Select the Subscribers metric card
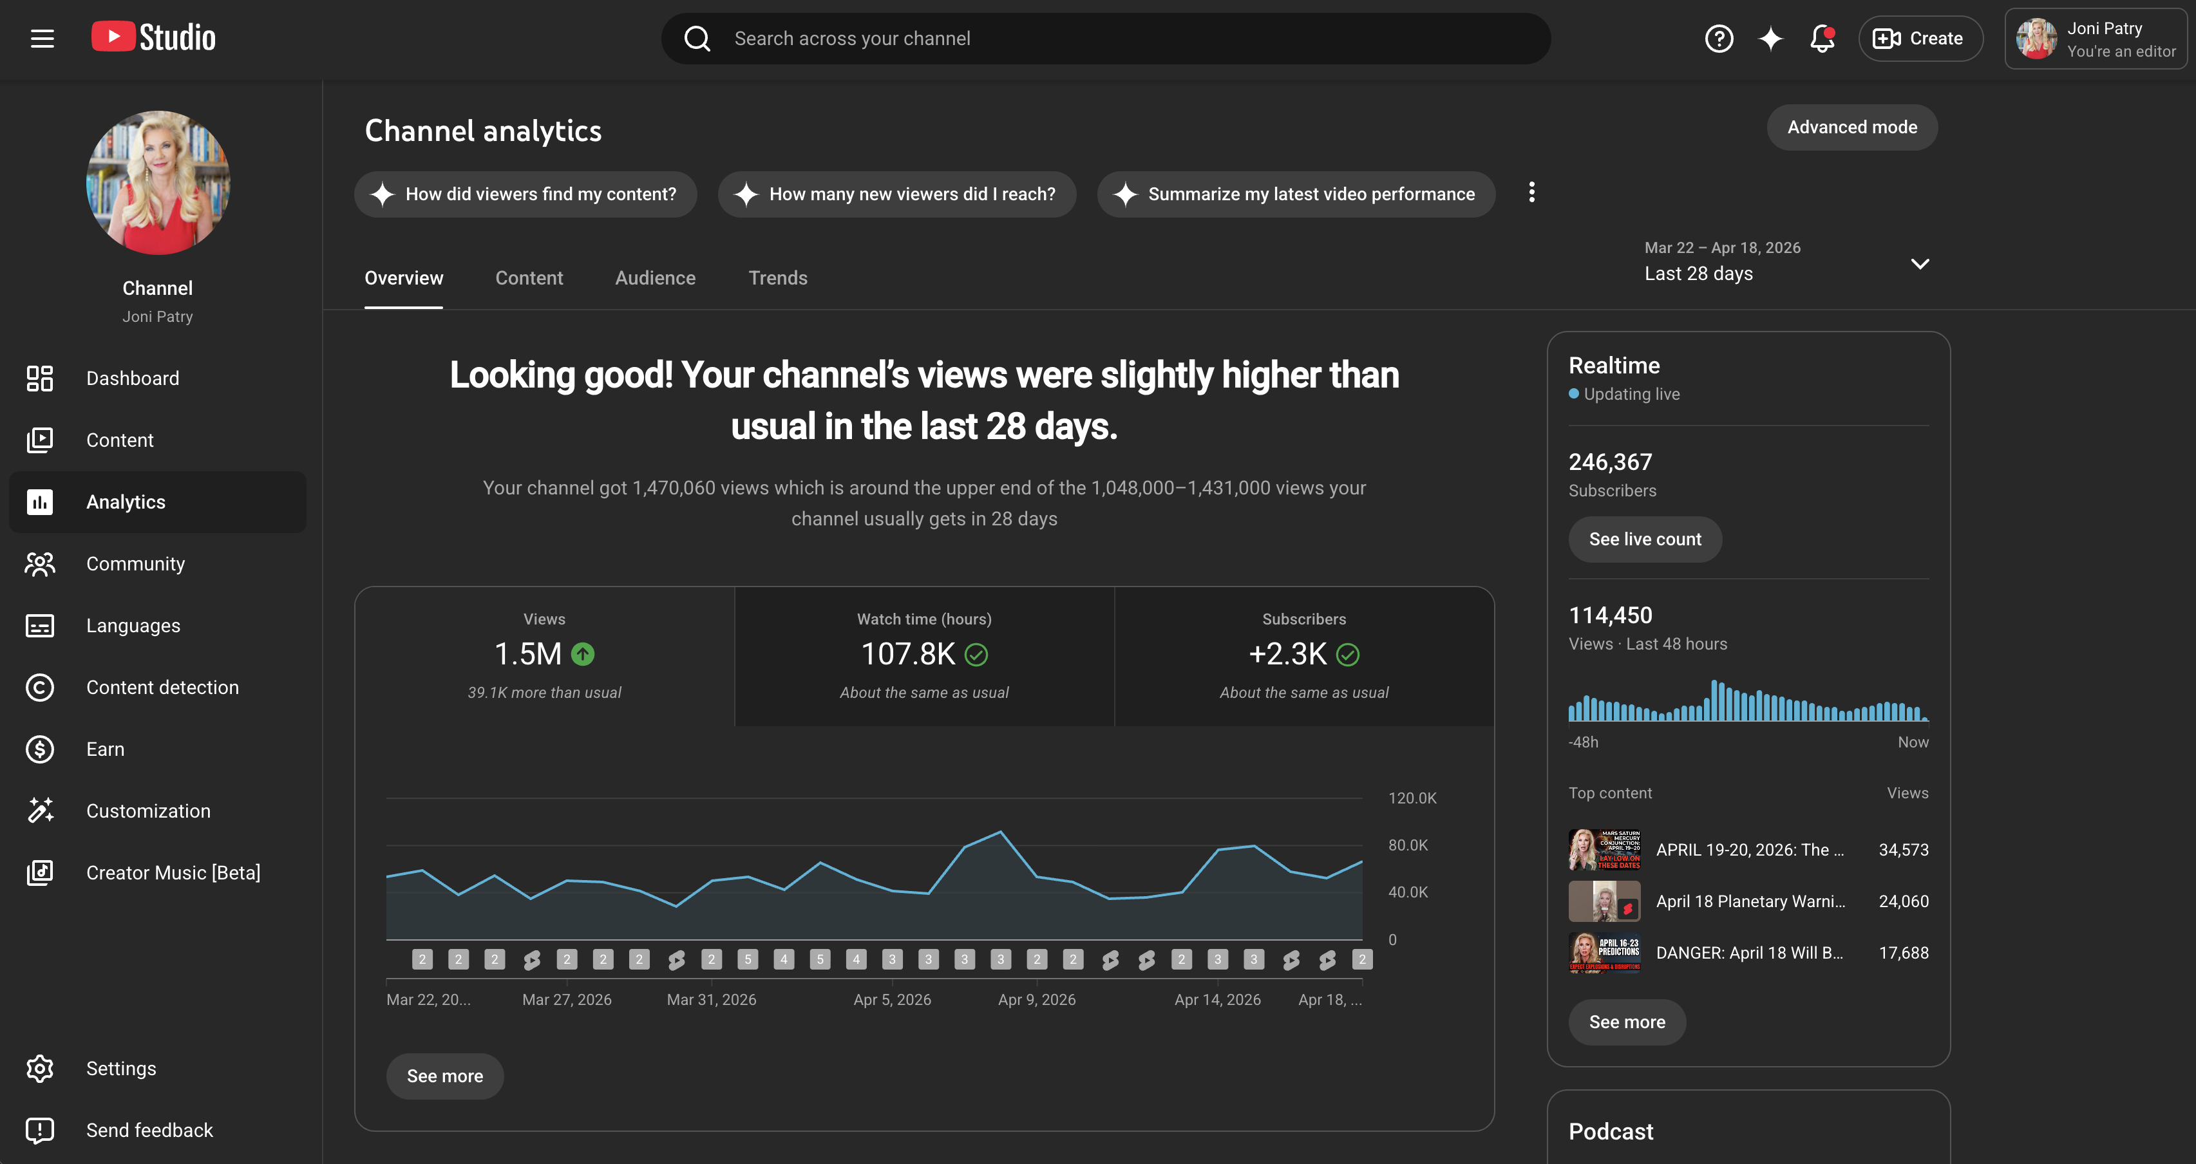Screen dimensions: 2196x1164 [x=1304, y=656]
